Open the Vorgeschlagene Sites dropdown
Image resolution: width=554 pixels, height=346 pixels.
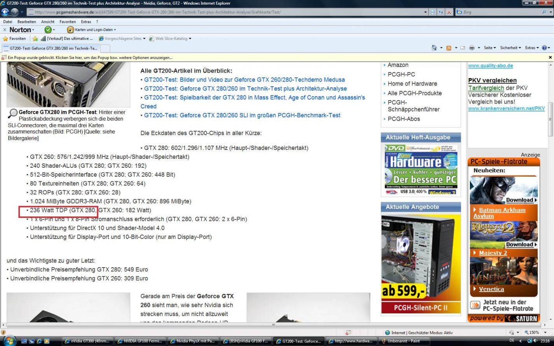(x=122, y=38)
